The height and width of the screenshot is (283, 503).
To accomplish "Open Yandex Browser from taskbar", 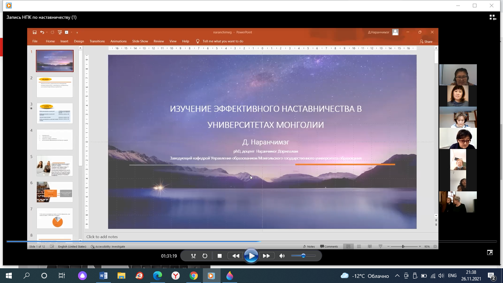I will pos(176,276).
